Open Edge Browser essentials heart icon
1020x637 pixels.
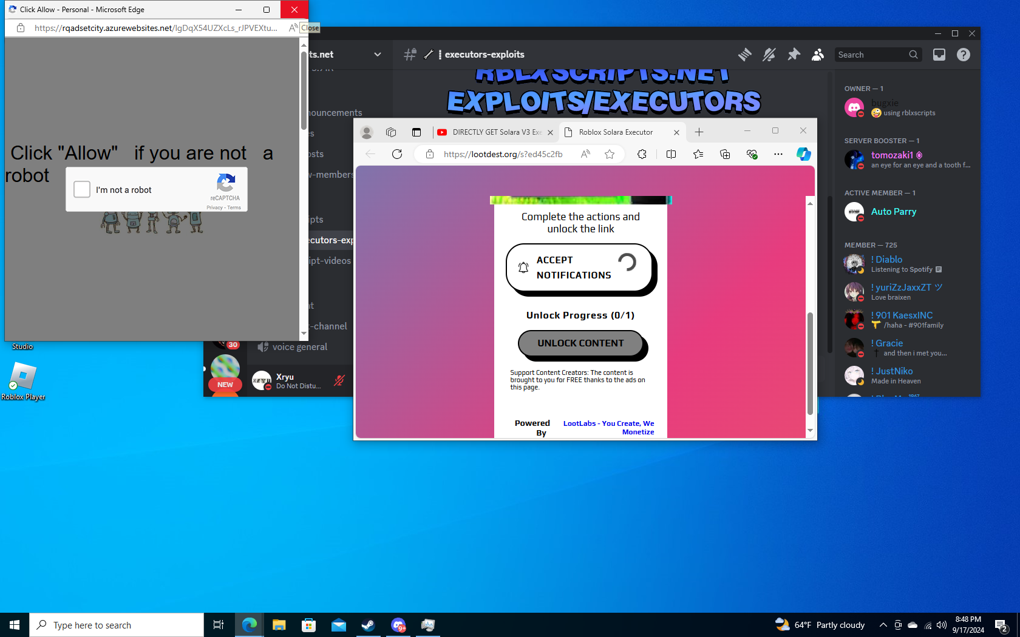click(752, 154)
